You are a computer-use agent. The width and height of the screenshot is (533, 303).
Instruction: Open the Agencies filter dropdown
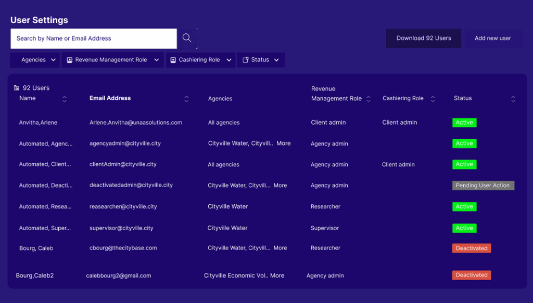pyautogui.click(x=35, y=60)
